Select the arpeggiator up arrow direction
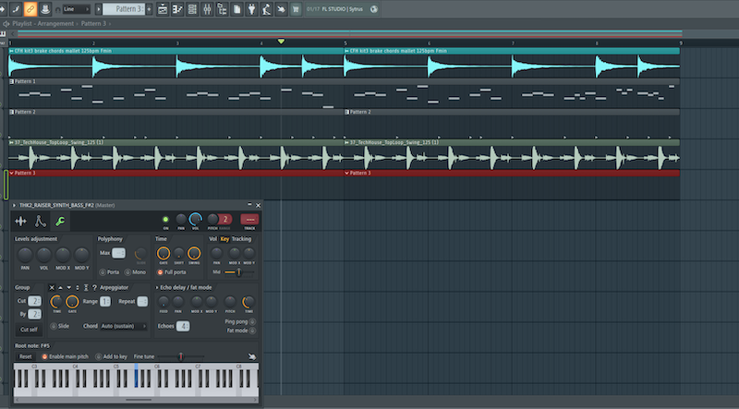This screenshot has width=739, height=409. pos(62,288)
